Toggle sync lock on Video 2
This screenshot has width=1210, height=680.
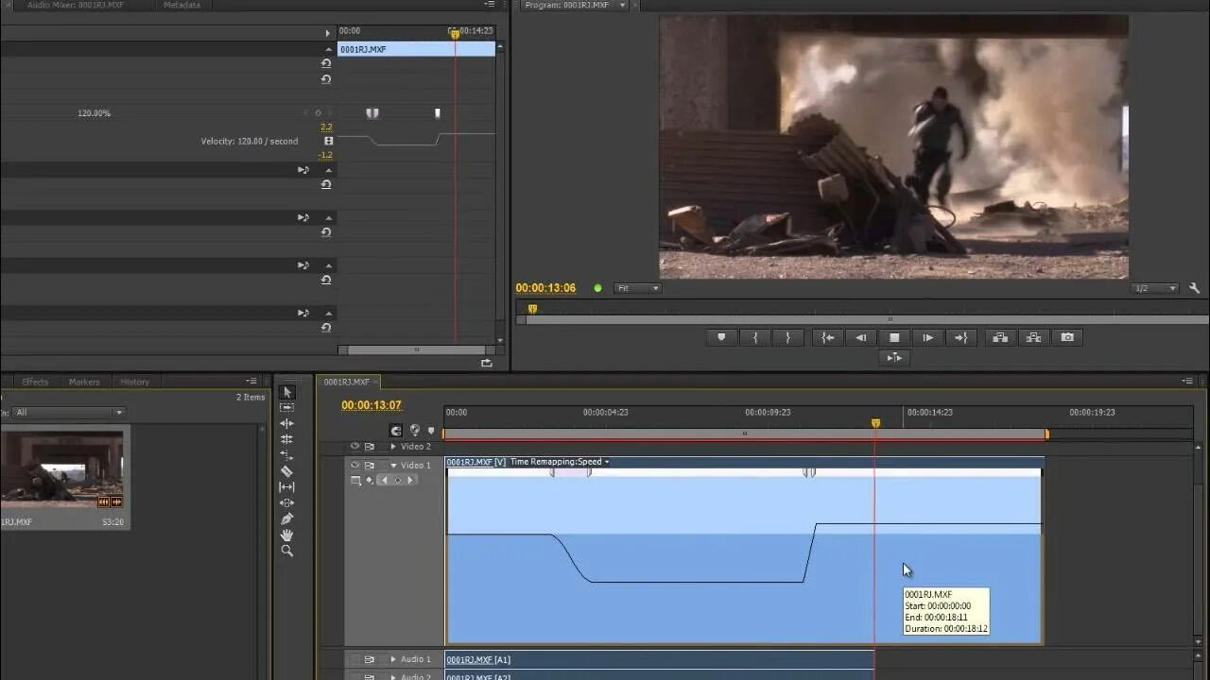pyautogui.click(x=370, y=446)
